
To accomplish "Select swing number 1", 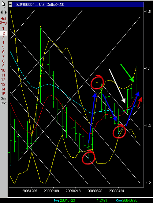I will [3, 29].
